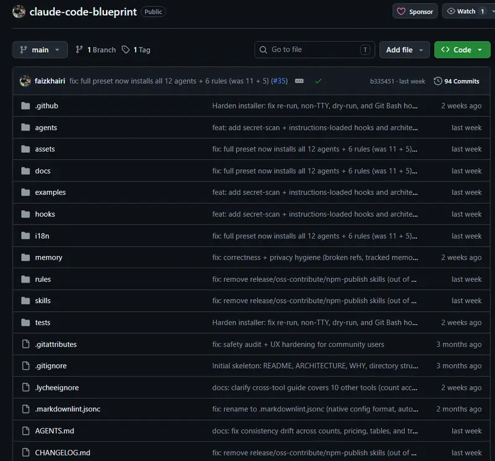Click the folder icon for hooks
Screen dimensions: 495x461
tap(25, 214)
